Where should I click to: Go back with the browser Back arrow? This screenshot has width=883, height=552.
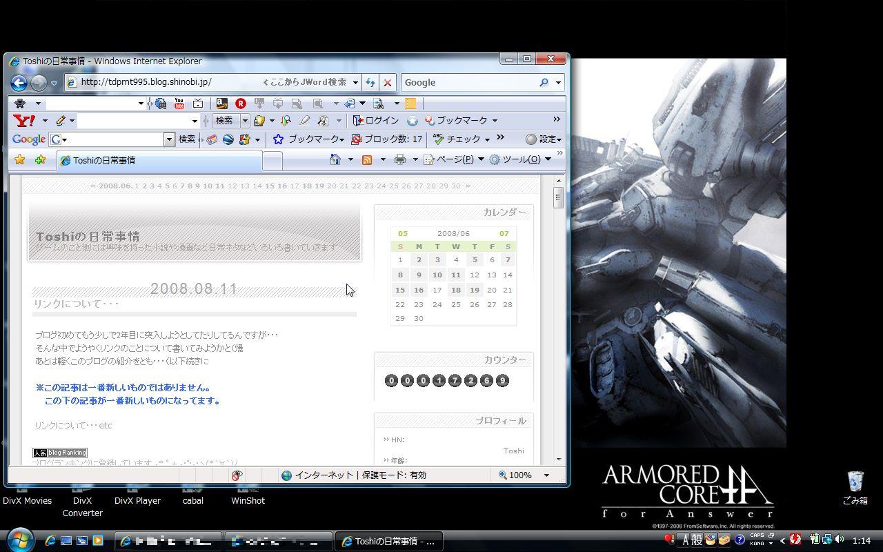(19, 83)
